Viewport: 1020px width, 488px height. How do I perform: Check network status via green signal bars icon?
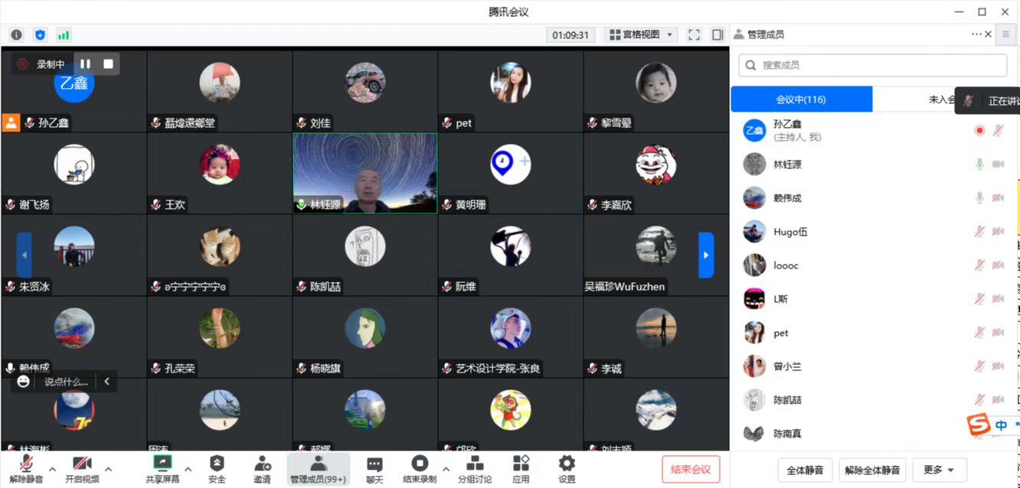click(64, 34)
